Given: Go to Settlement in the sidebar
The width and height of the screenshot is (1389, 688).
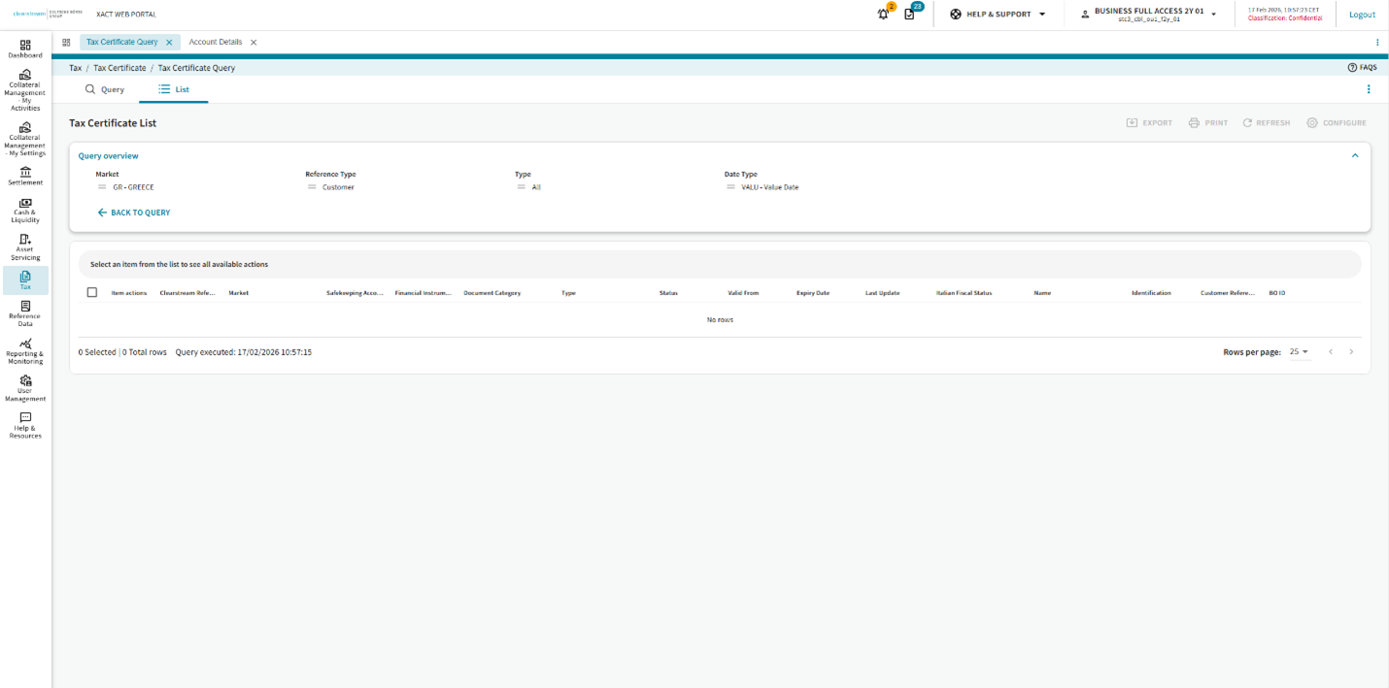Looking at the screenshot, I should (x=25, y=176).
